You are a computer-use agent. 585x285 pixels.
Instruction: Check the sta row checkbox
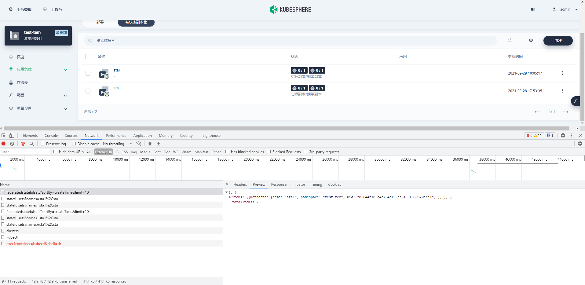click(88, 91)
